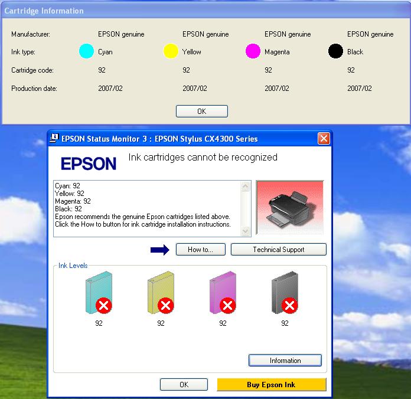Click the Cartridge code: label

tap(32, 70)
